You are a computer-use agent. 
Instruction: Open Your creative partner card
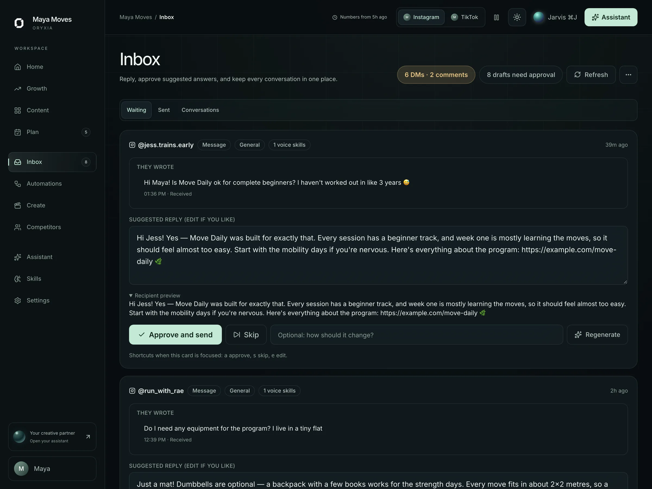click(x=52, y=437)
